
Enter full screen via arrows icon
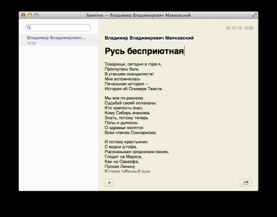[x=254, y=15]
